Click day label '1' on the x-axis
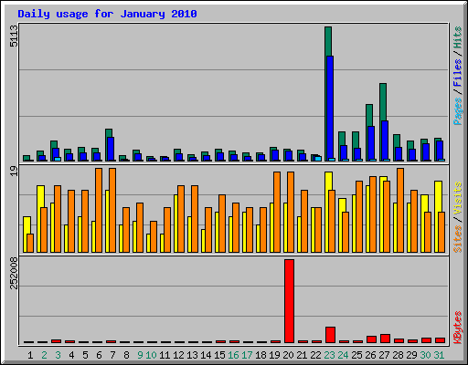 click(30, 355)
